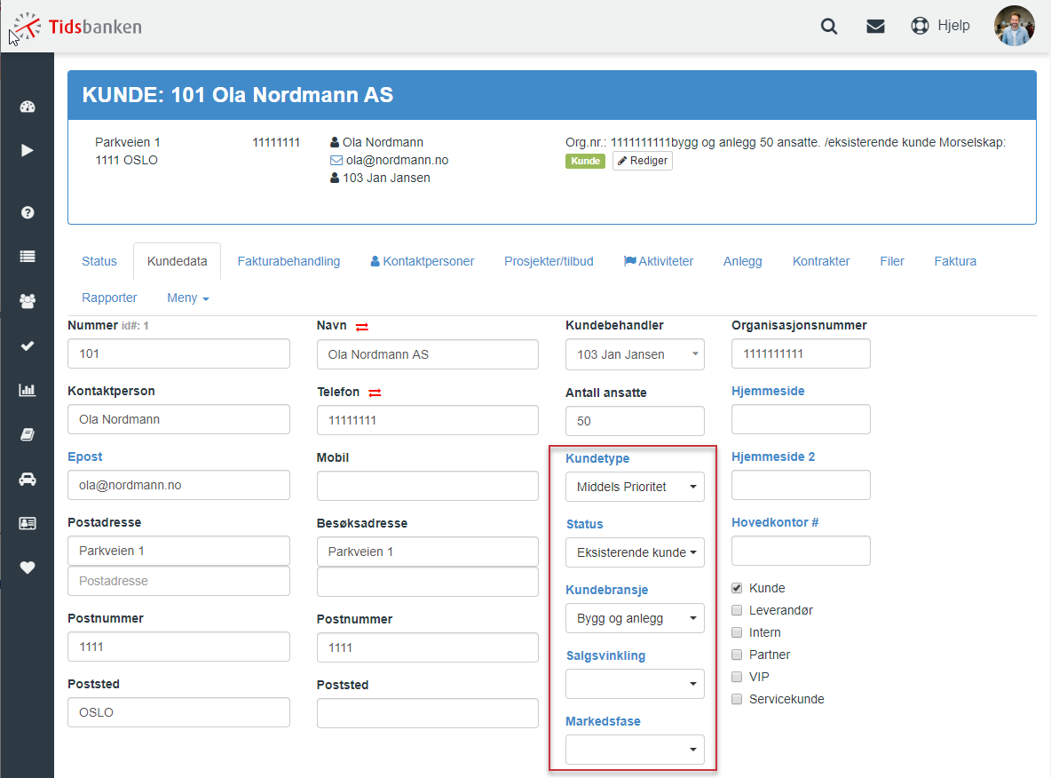Click the red swap arrows next to Navn
This screenshot has width=1051, height=778.
tap(362, 327)
